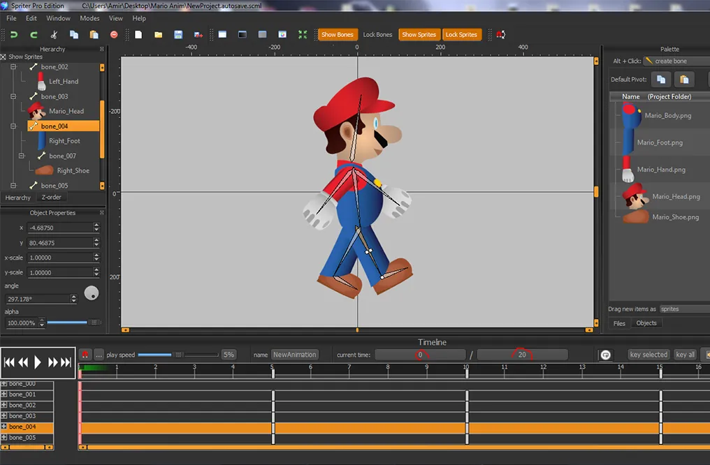The image size is (710, 465).
Task: Play the animation
Action: click(38, 362)
